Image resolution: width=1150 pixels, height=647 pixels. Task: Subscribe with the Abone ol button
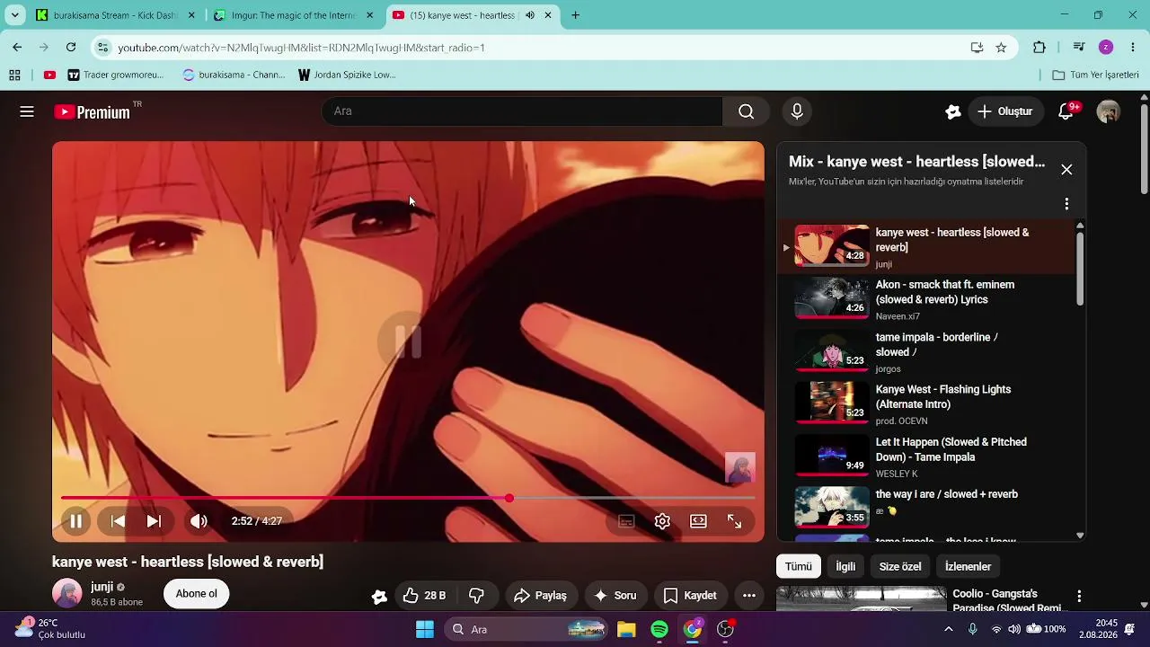[x=196, y=594]
